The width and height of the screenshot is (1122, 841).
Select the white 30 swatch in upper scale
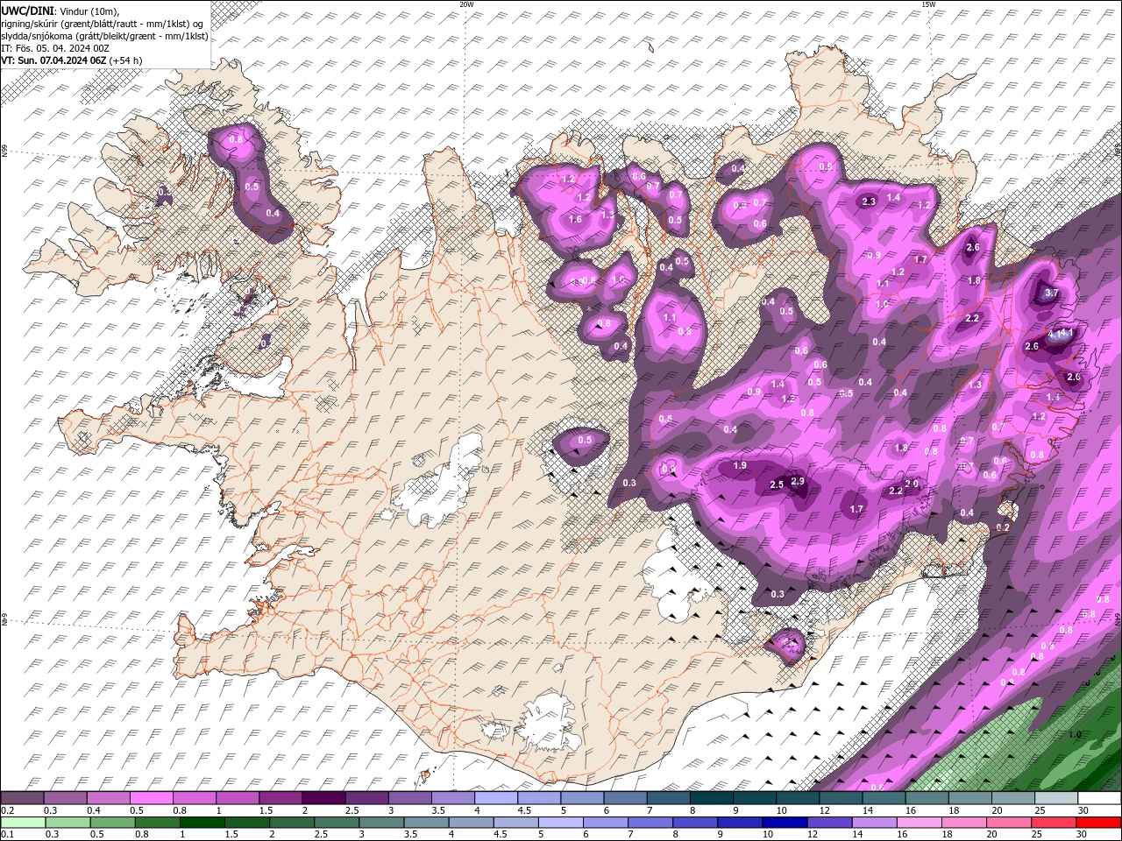[1099, 798]
